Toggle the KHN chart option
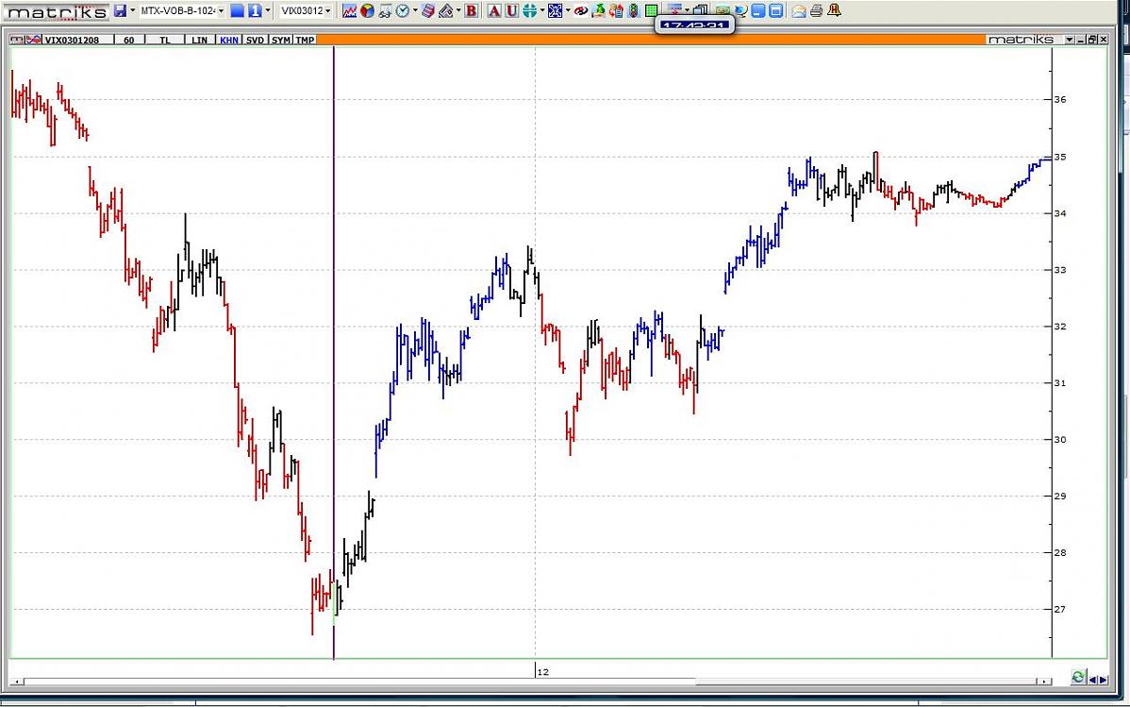Viewport: 1130px width, 707px height. 229,40
